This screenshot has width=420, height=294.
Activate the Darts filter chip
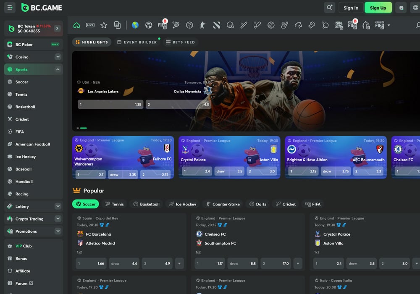[257, 204]
